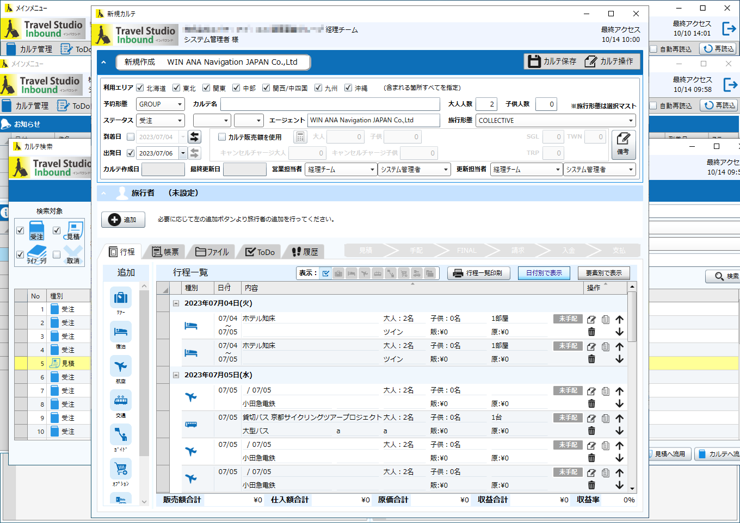Add an option item (オプション cart icon)

pyautogui.click(x=121, y=469)
